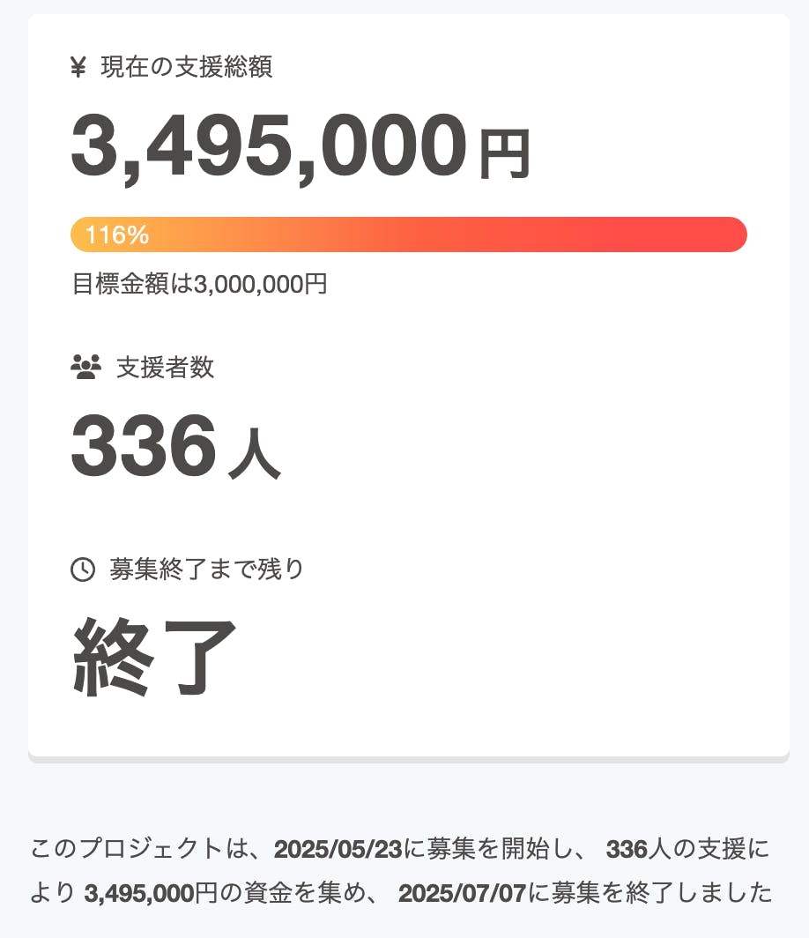Screen dimensions: 809x938
Task: Click the 支援者数 heading label
Action: (165, 367)
